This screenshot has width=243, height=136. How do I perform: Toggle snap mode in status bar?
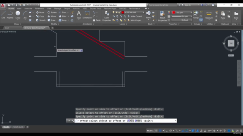pos(160,131)
